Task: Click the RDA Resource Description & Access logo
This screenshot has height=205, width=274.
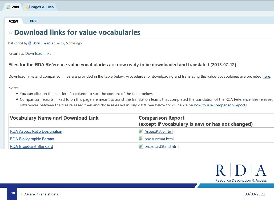Action: [x=241, y=173]
